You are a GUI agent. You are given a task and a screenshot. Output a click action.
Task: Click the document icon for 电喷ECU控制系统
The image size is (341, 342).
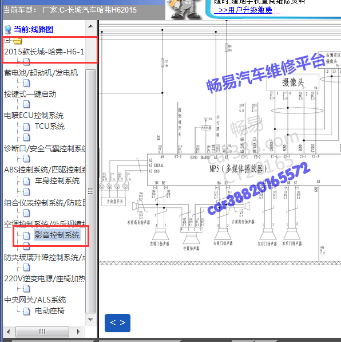click(x=26, y=104)
